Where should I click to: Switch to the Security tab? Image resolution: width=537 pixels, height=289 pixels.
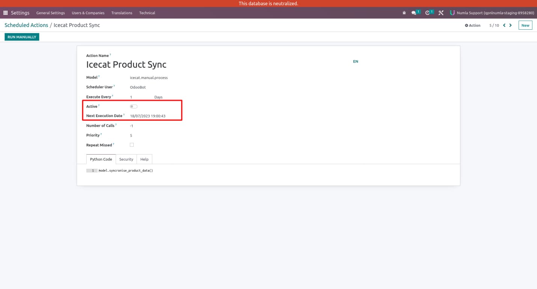[x=126, y=159]
